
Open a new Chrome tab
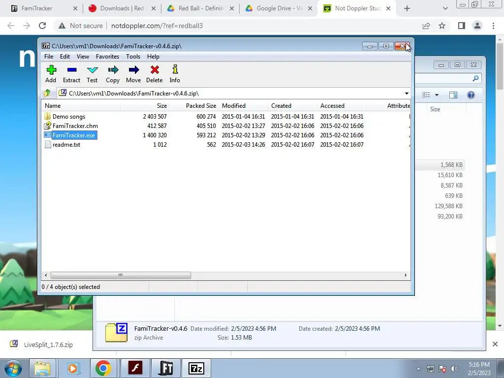407,8
